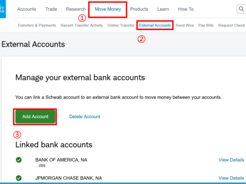Viewport: 246px width, 184px height.
Task: Select the External Accounts subtab
Action: point(155,26)
